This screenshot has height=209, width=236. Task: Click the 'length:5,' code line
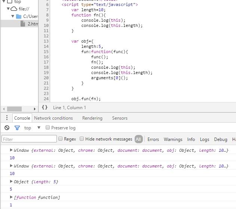coord(92,46)
